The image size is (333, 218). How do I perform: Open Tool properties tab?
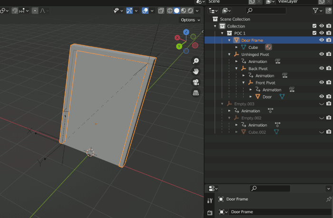pyautogui.click(x=210, y=200)
